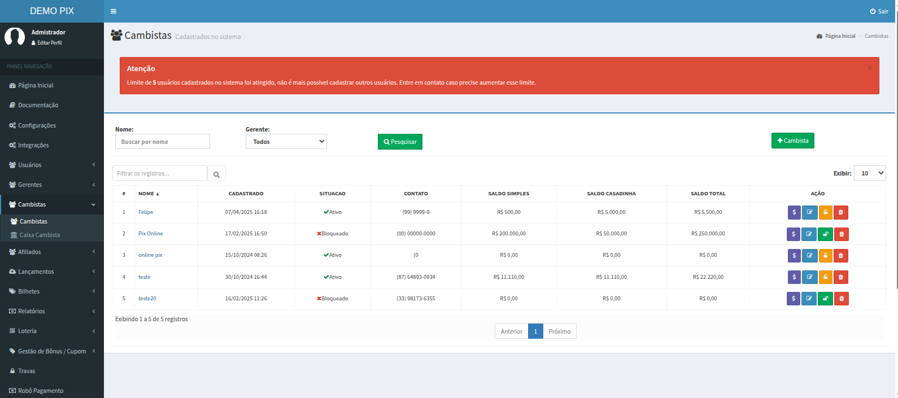Delete the teste20 cambista row
The image size is (898, 398).
841,299
